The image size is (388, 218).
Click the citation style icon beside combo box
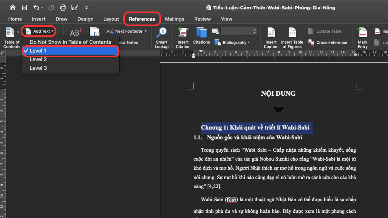215,31
